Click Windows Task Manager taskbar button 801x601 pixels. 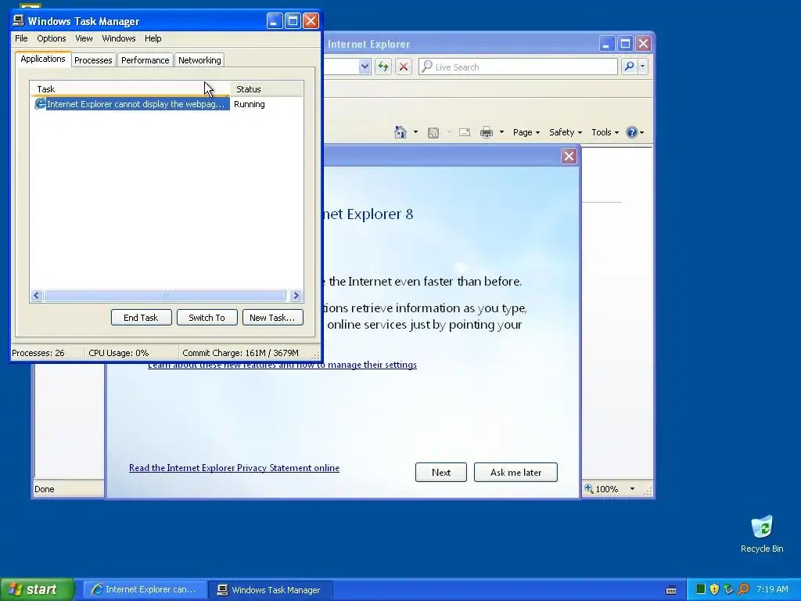(271, 589)
